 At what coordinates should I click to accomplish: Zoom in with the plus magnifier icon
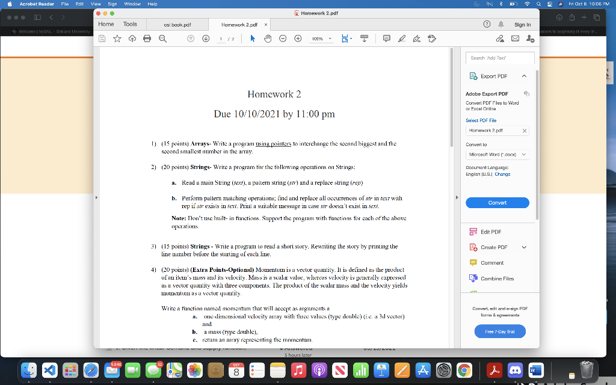click(x=298, y=38)
